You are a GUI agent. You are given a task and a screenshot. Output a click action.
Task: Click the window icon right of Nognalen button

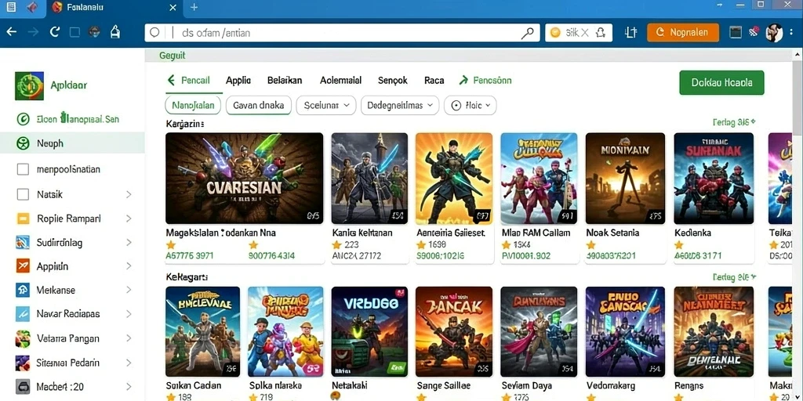click(x=736, y=32)
